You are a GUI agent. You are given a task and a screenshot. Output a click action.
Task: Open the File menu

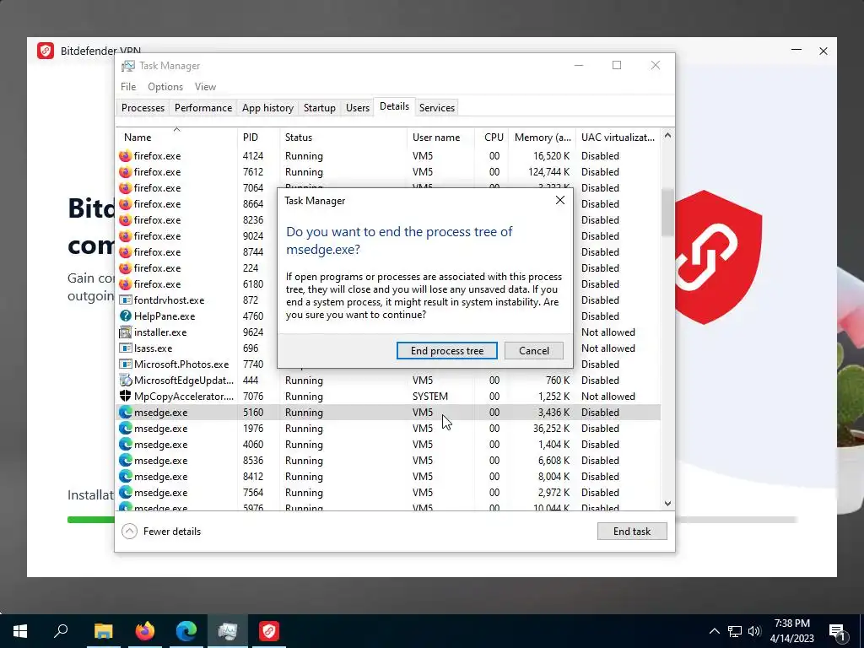point(128,87)
